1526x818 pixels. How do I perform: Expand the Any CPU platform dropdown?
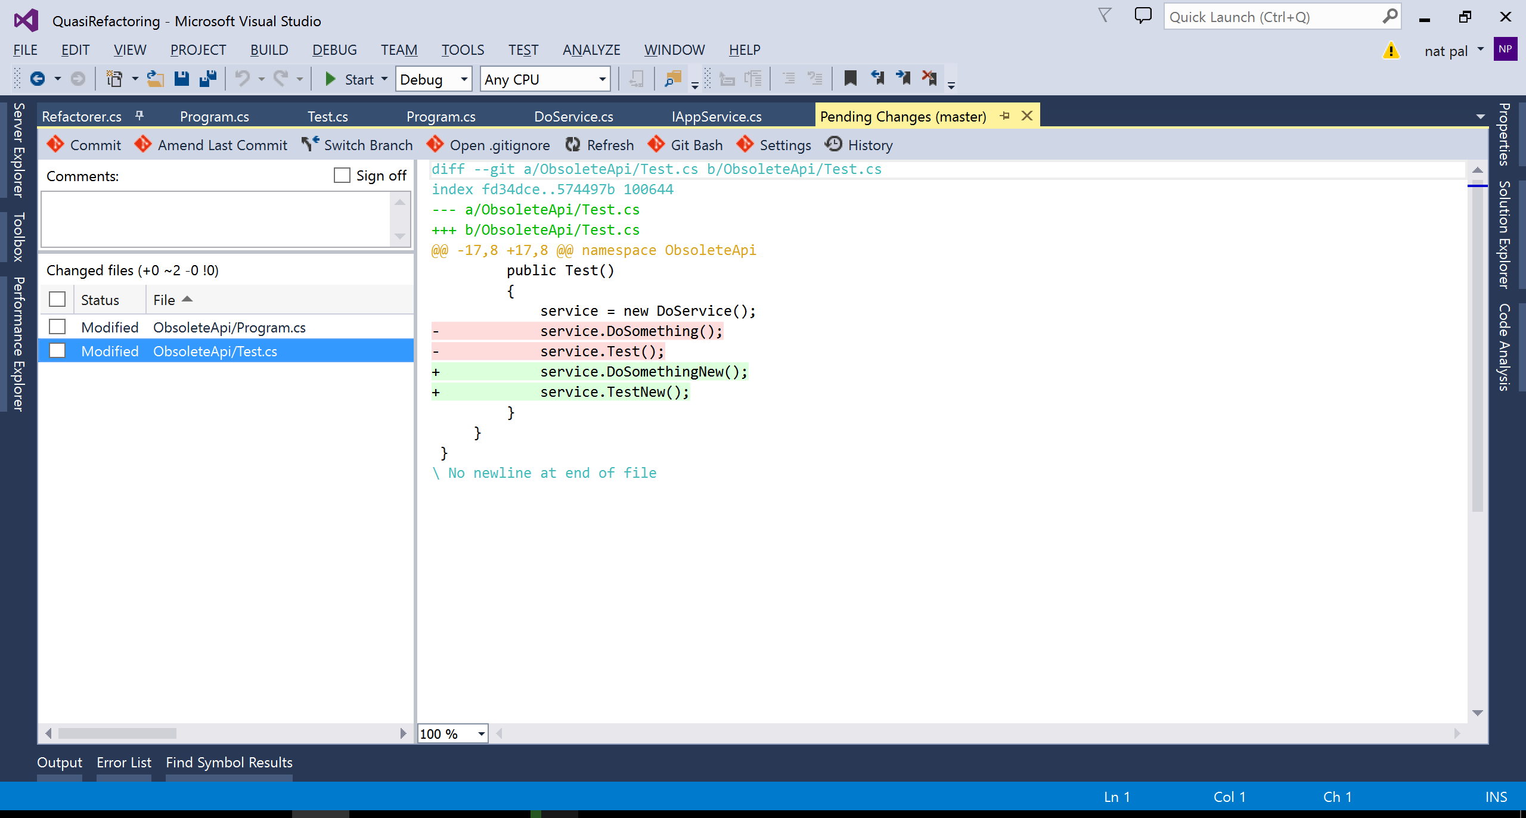click(545, 79)
